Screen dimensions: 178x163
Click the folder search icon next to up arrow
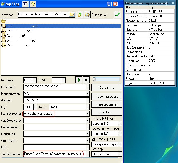(87, 15)
